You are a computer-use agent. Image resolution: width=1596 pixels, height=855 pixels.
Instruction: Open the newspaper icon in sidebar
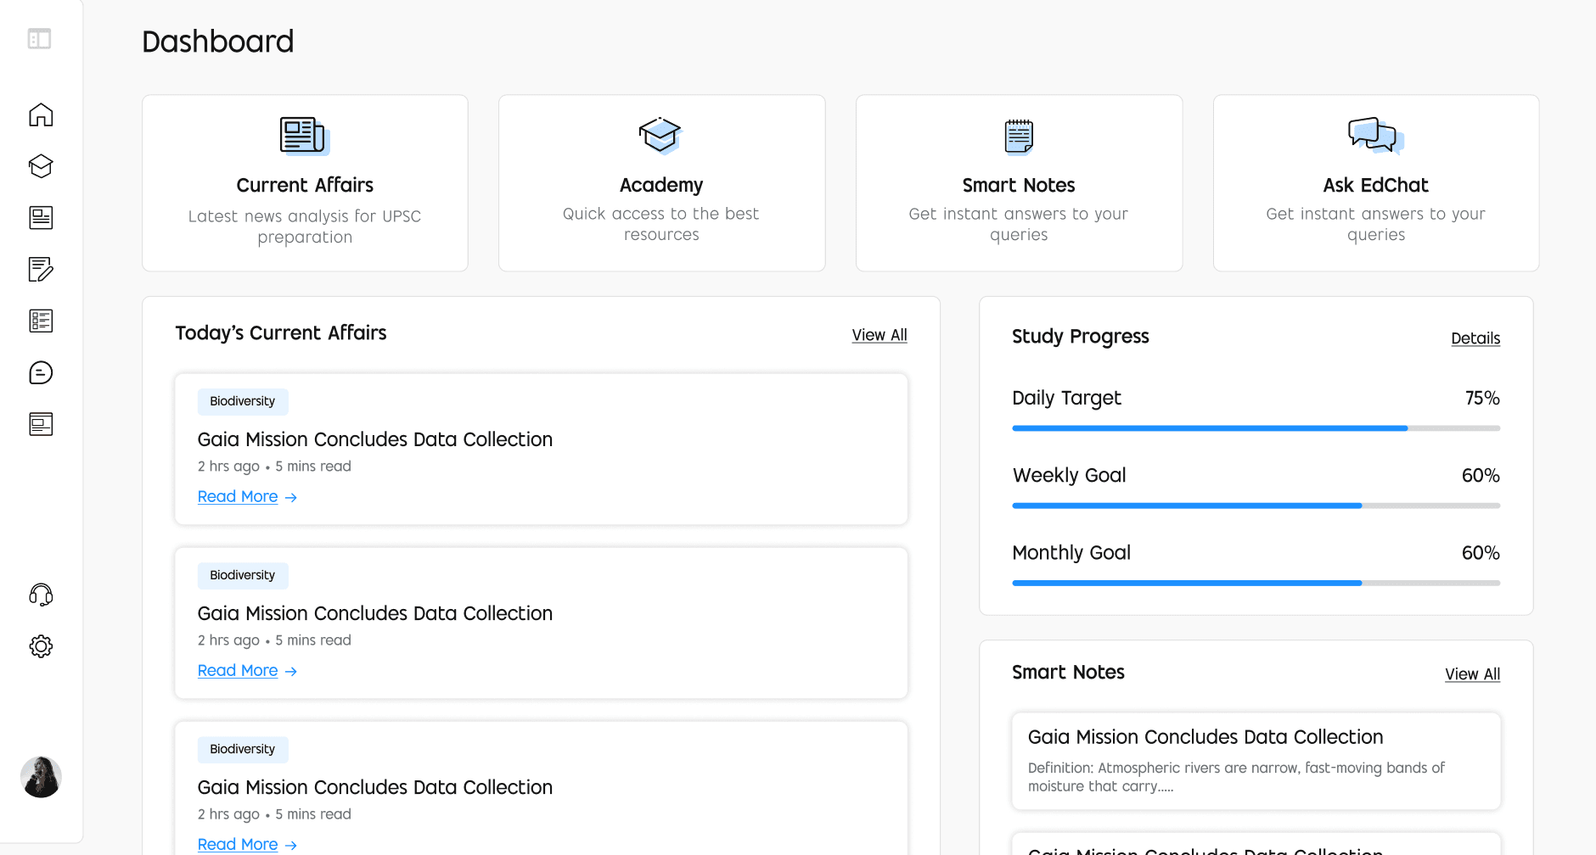point(41,218)
